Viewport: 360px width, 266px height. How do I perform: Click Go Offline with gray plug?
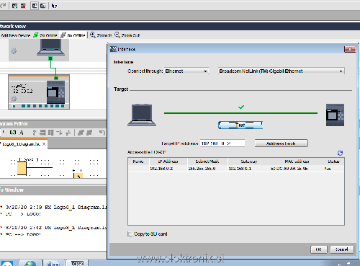(73, 35)
